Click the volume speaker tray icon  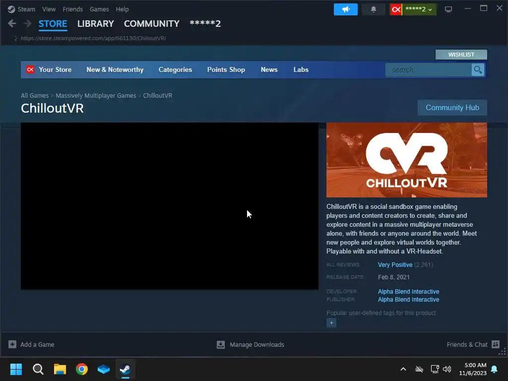tap(447, 369)
